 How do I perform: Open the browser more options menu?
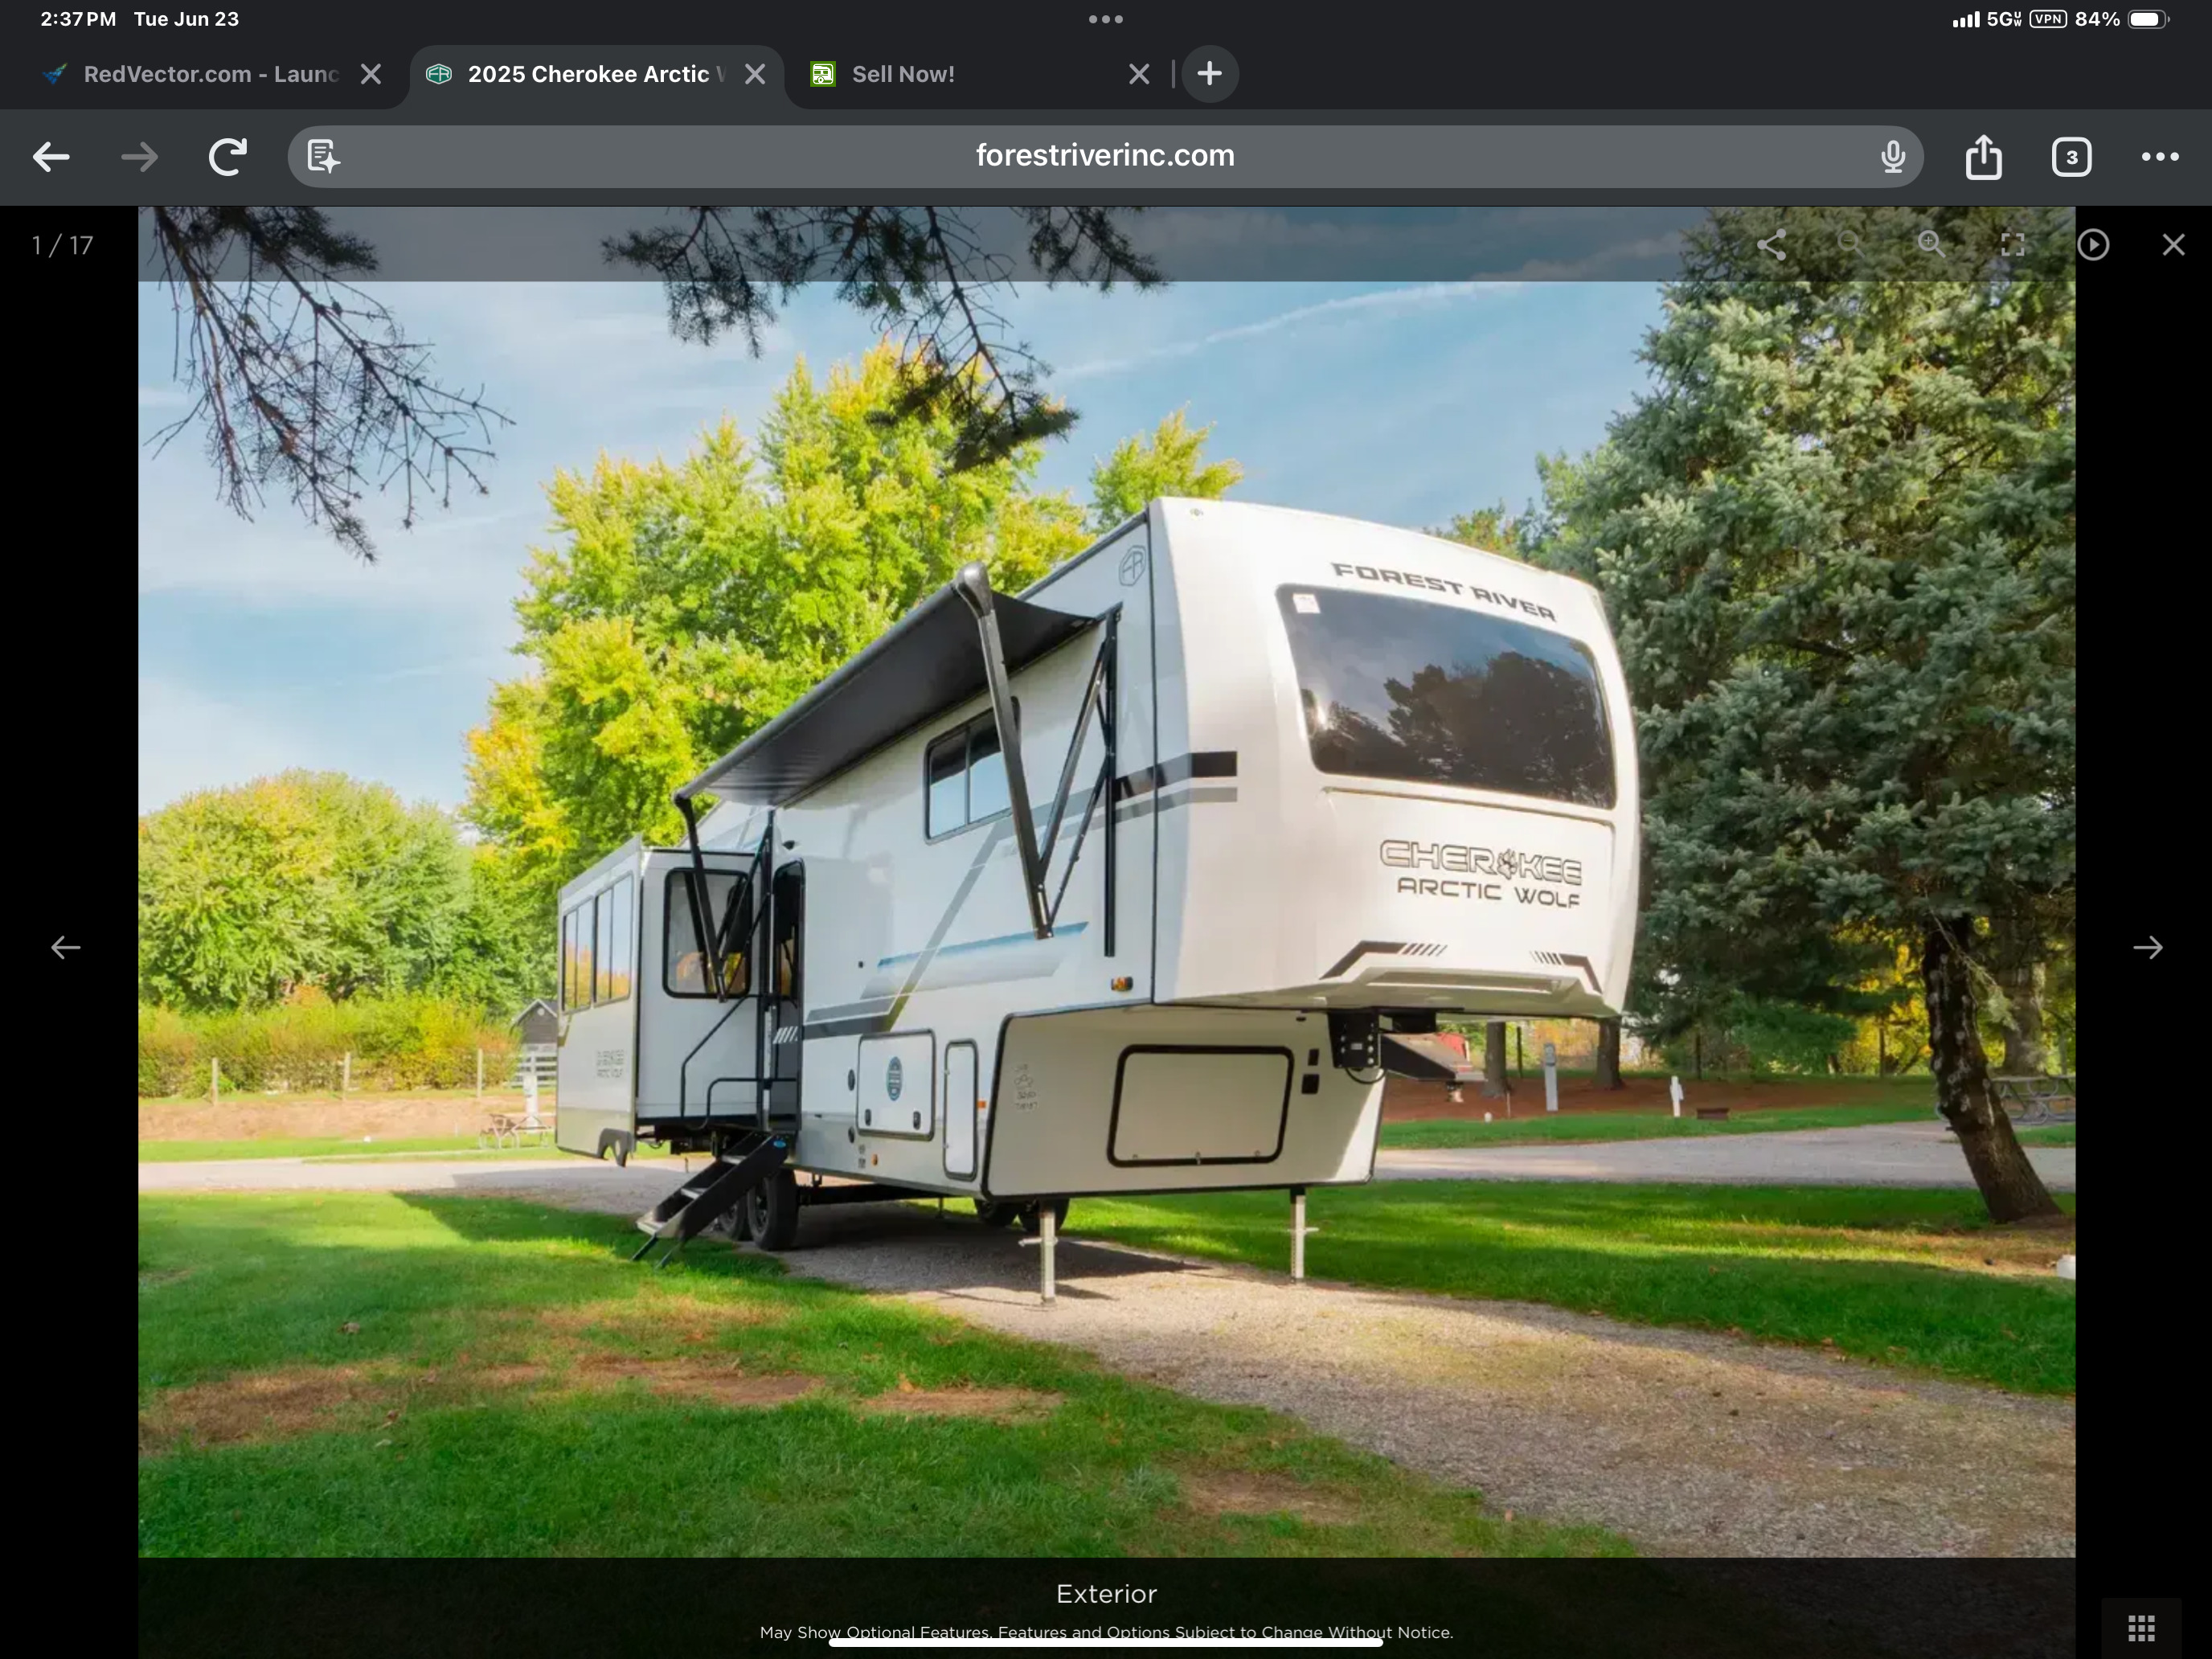2160,157
